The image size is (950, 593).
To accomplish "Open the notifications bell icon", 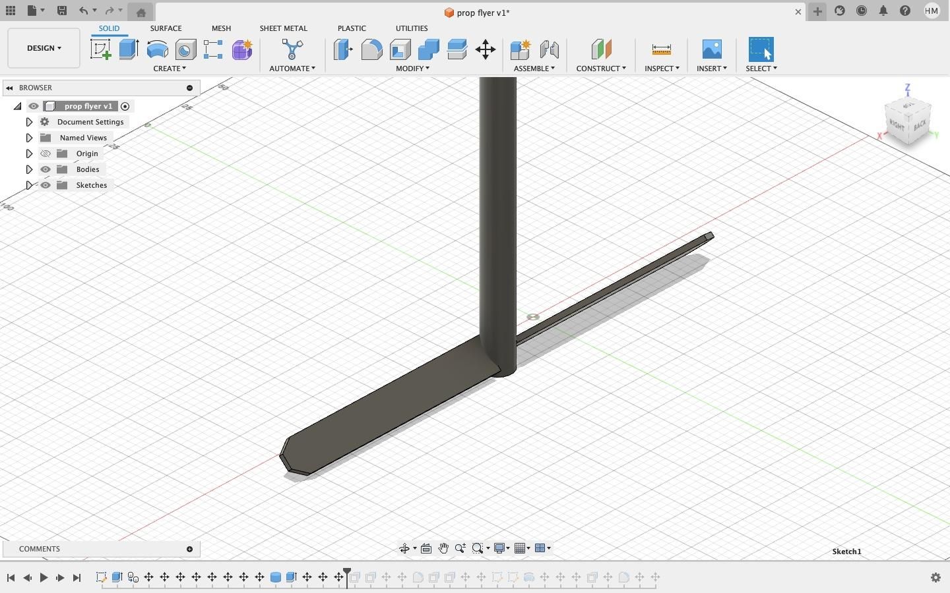I will coord(883,11).
